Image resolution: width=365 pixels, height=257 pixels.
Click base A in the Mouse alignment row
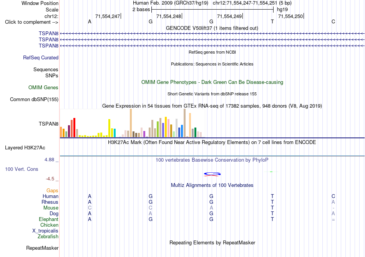point(211,208)
